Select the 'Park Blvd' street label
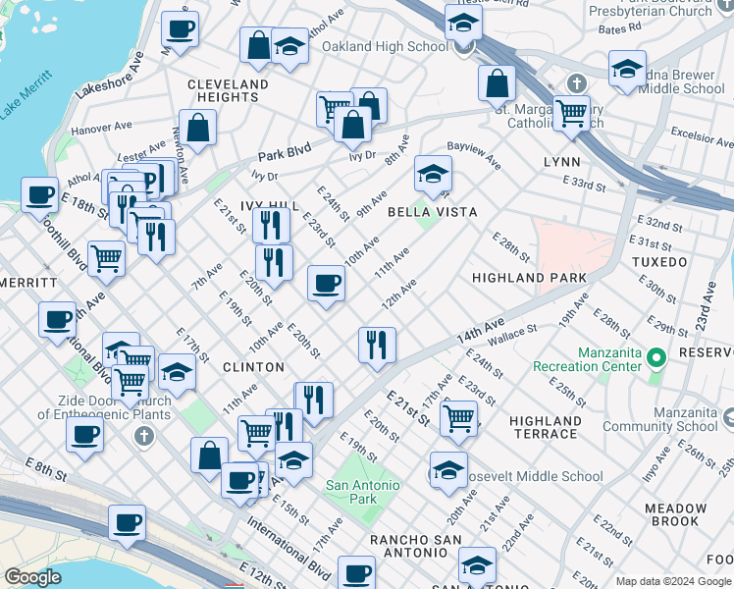The image size is (734, 589). 285,152
